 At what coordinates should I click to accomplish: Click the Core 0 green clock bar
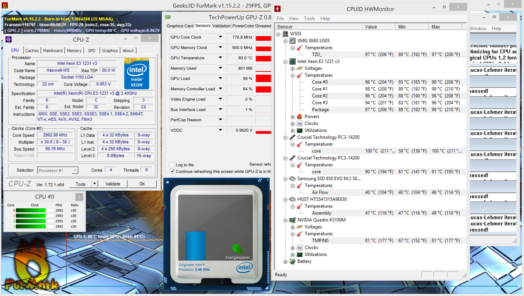(x=35, y=211)
